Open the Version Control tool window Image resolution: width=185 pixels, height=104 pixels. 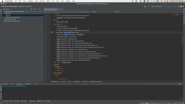pos(8,101)
